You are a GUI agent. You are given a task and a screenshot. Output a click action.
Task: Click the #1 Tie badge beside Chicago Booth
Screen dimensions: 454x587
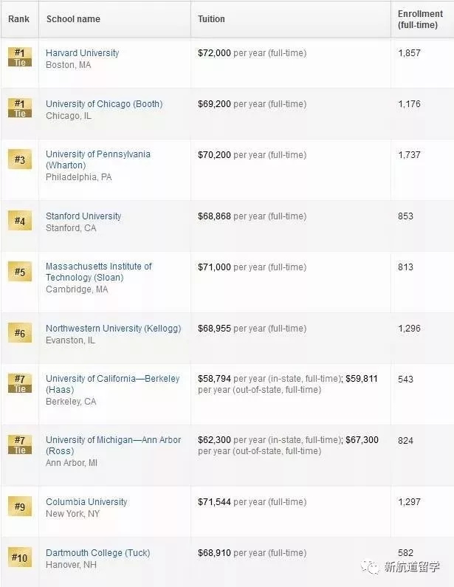click(x=20, y=108)
